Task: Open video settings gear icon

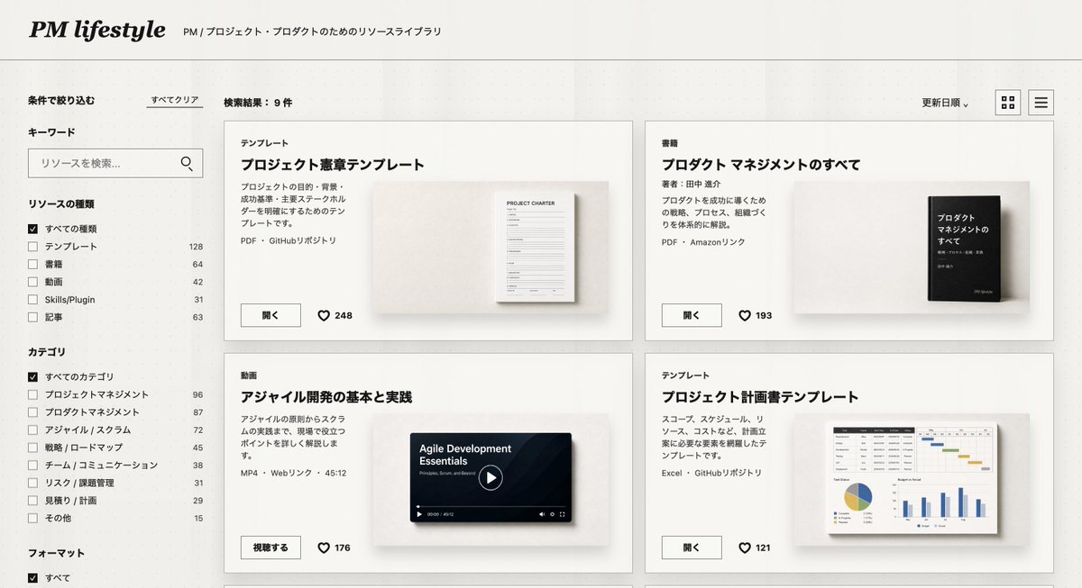Action: point(552,514)
